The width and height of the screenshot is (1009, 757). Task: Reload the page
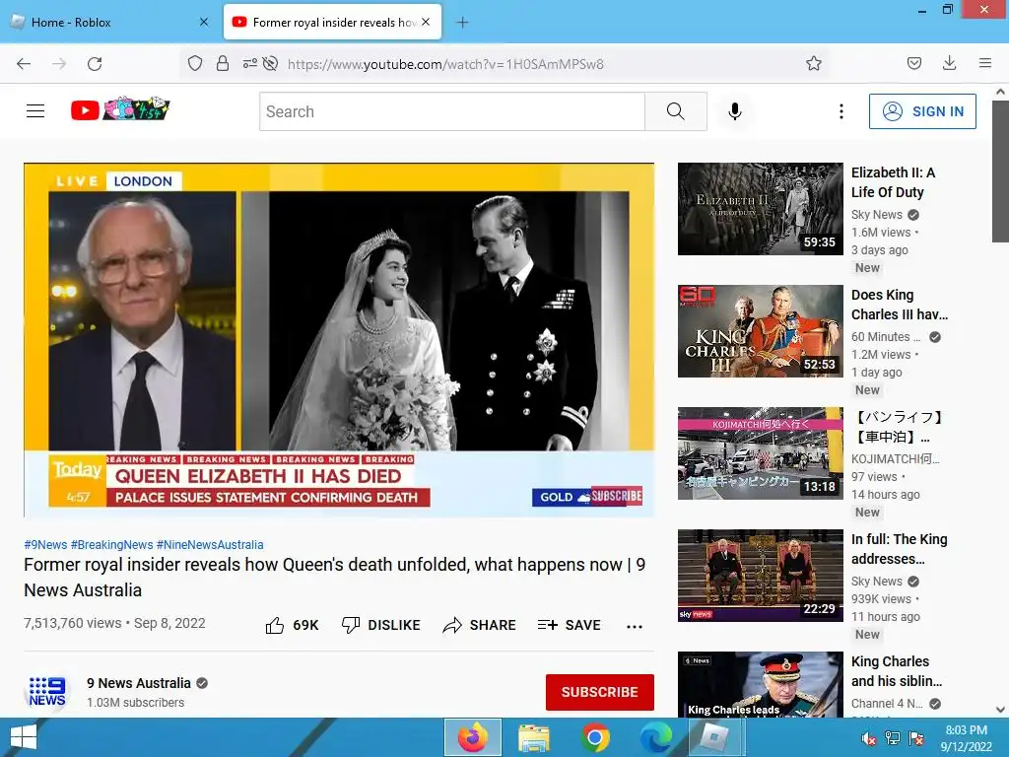[x=95, y=64]
